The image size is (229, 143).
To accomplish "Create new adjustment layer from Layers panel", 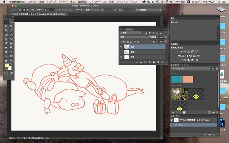I will coord(150,62).
